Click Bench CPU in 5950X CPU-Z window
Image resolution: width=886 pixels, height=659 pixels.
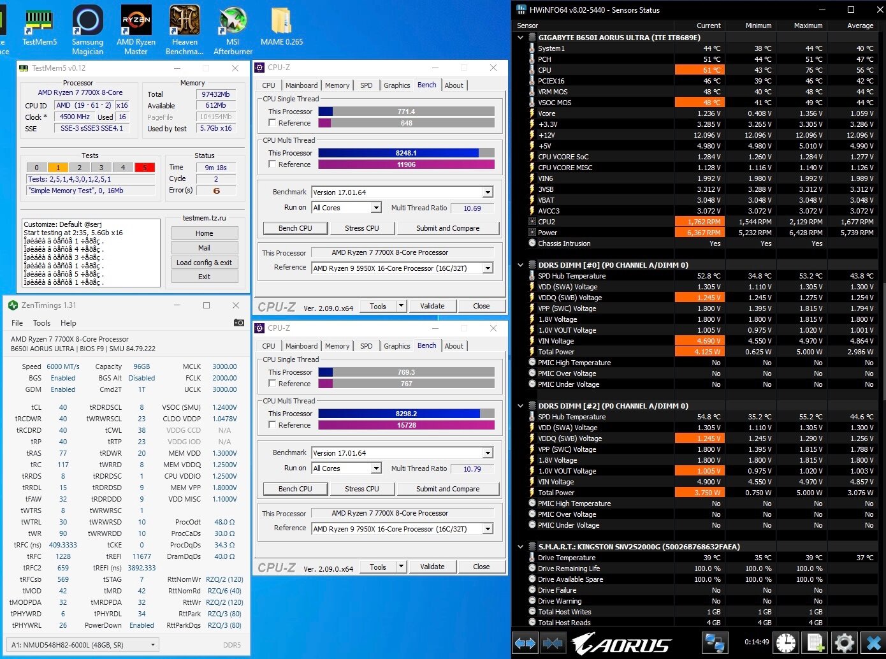point(295,228)
